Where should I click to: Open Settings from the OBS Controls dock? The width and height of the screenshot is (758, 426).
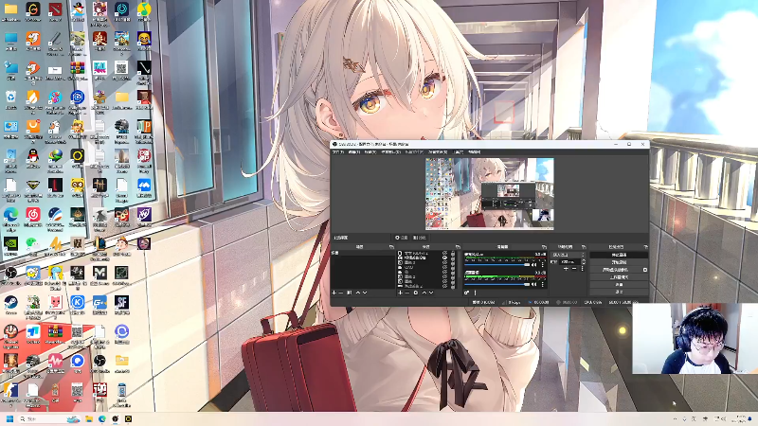619,285
